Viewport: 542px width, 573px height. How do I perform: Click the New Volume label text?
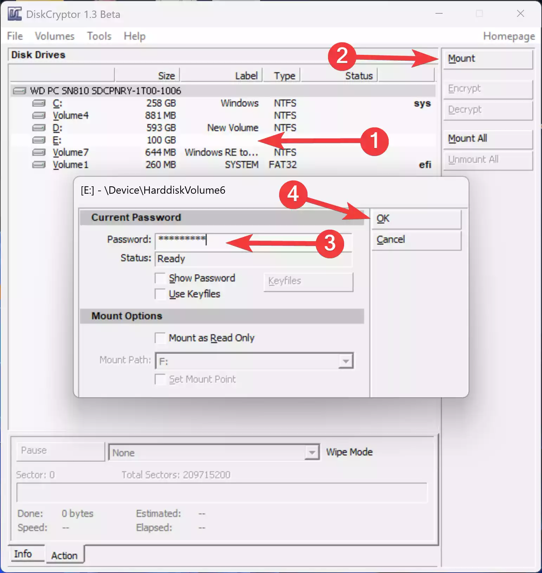coord(233,128)
